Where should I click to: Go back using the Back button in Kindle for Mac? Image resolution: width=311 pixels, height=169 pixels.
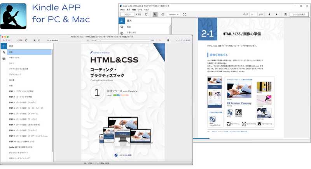(x=20, y=40)
